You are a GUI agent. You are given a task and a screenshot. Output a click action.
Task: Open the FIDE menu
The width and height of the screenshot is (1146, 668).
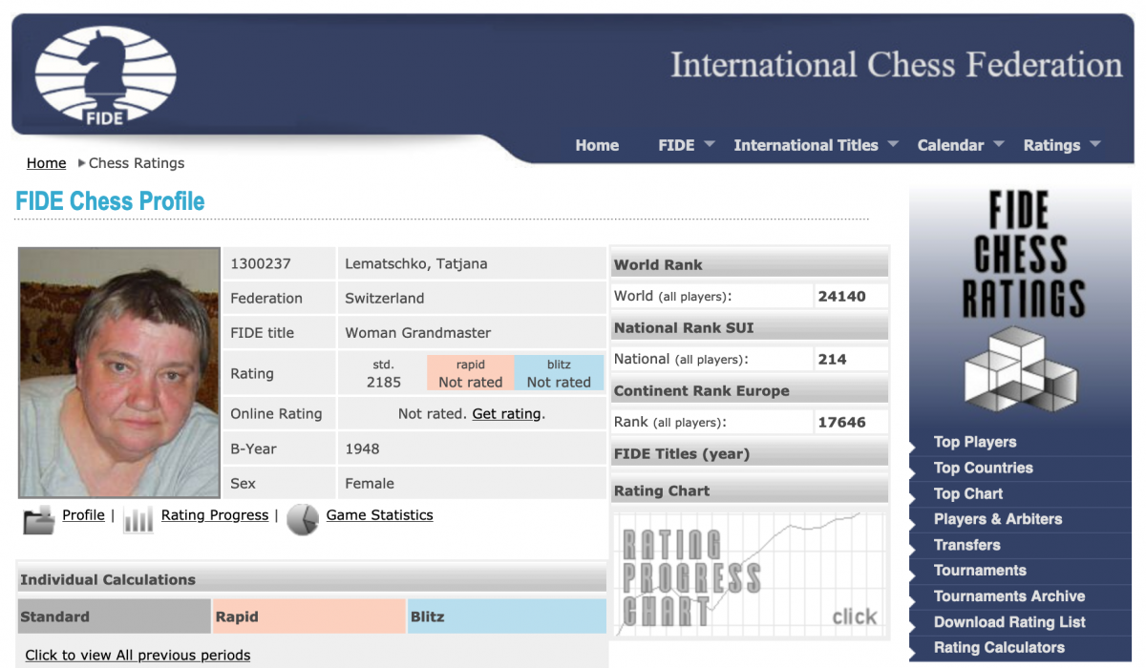676,145
